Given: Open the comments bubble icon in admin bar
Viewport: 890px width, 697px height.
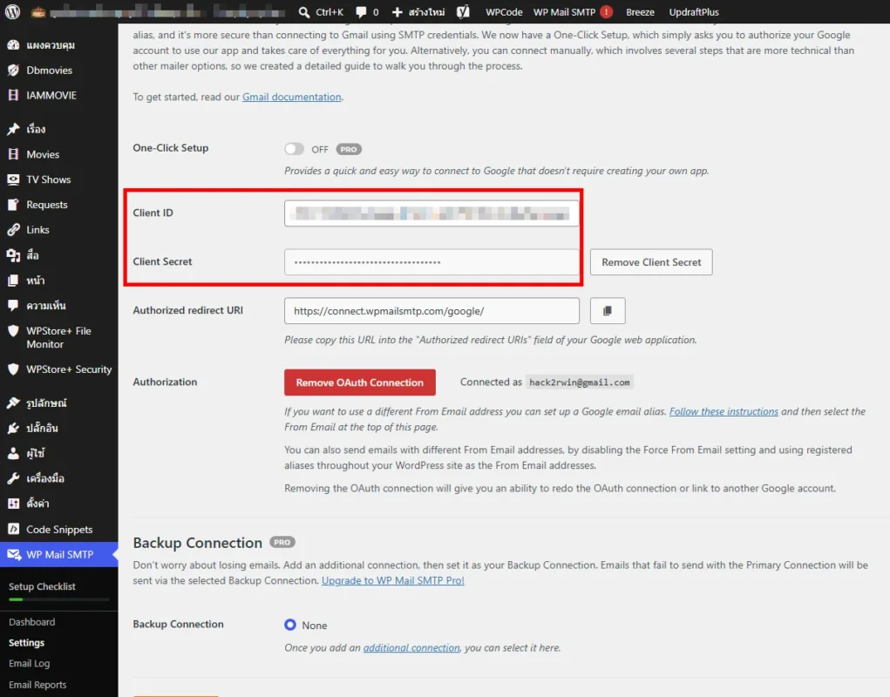Looking at the screenshot, I should point(361,12).
